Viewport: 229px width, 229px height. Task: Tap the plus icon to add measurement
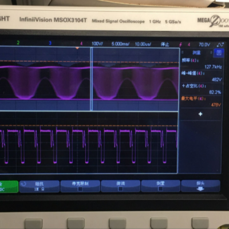point(200,114)
